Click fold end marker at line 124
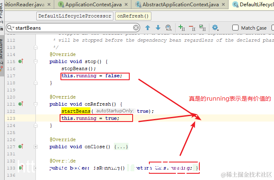 click(35, 125)
